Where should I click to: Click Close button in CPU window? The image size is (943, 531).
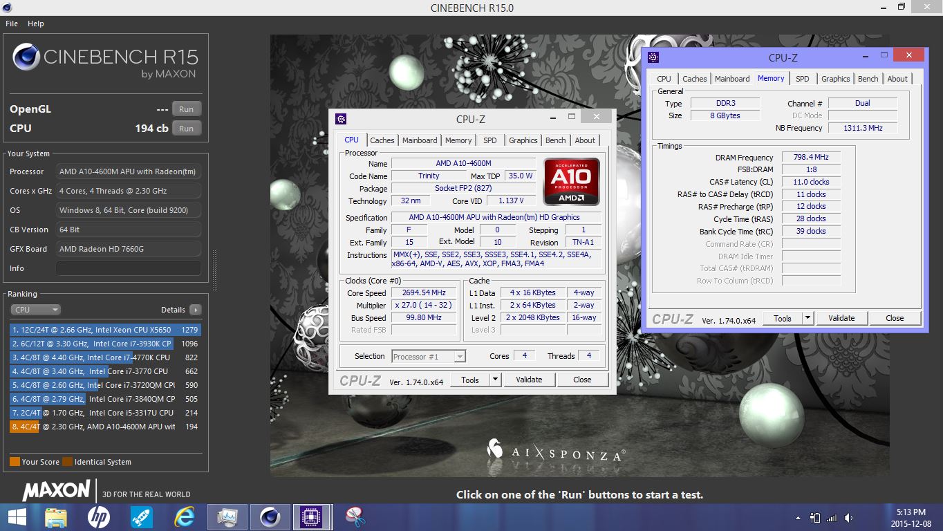582,380
